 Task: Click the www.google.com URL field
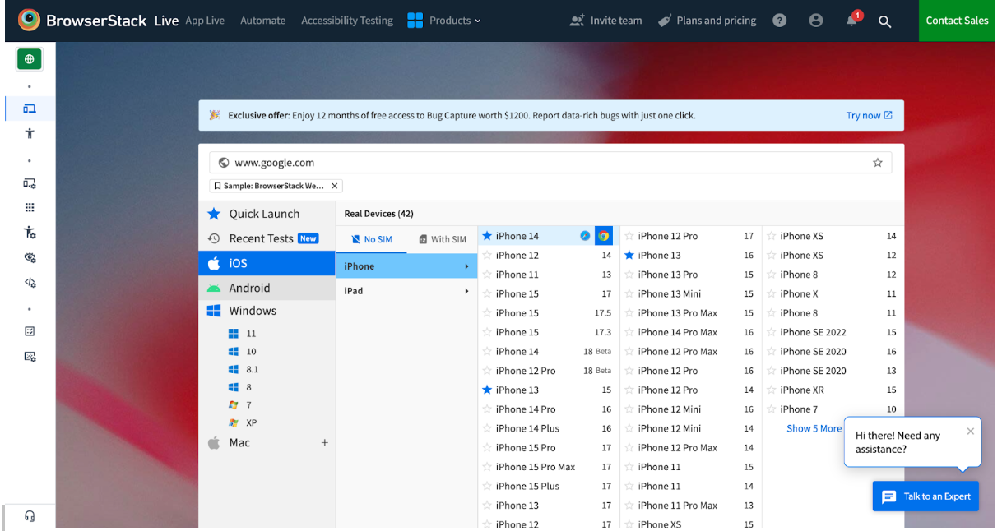coord(550,163)
